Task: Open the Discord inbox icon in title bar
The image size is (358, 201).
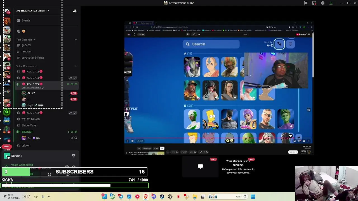Action: point(314,3)
